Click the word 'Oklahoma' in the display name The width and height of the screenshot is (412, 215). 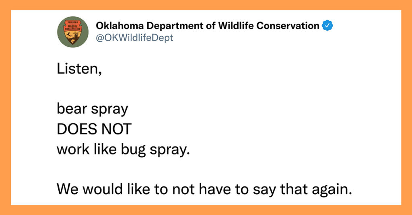[x=120, y=26]
